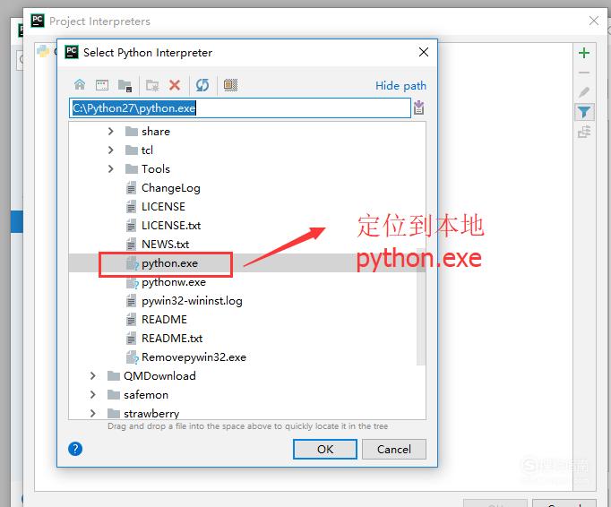Image resolution: width=611 pixels, height=507 pixels.
Task: Expand the strawberry folder
Action: 93,413
